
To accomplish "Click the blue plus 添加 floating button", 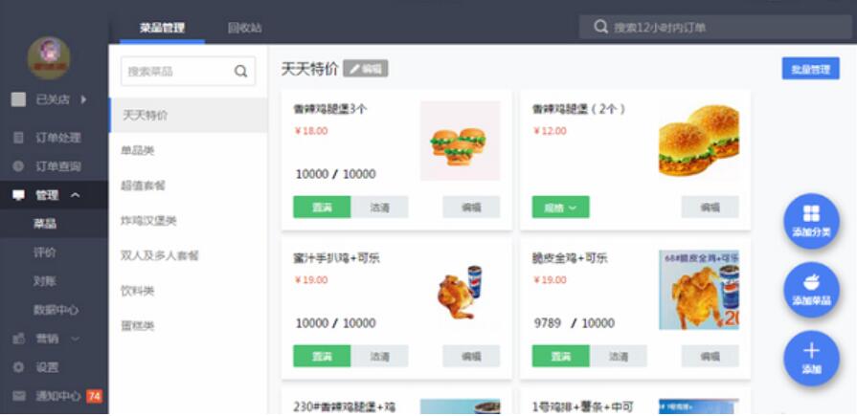I will pyautogui.click(x=811, y=359).
